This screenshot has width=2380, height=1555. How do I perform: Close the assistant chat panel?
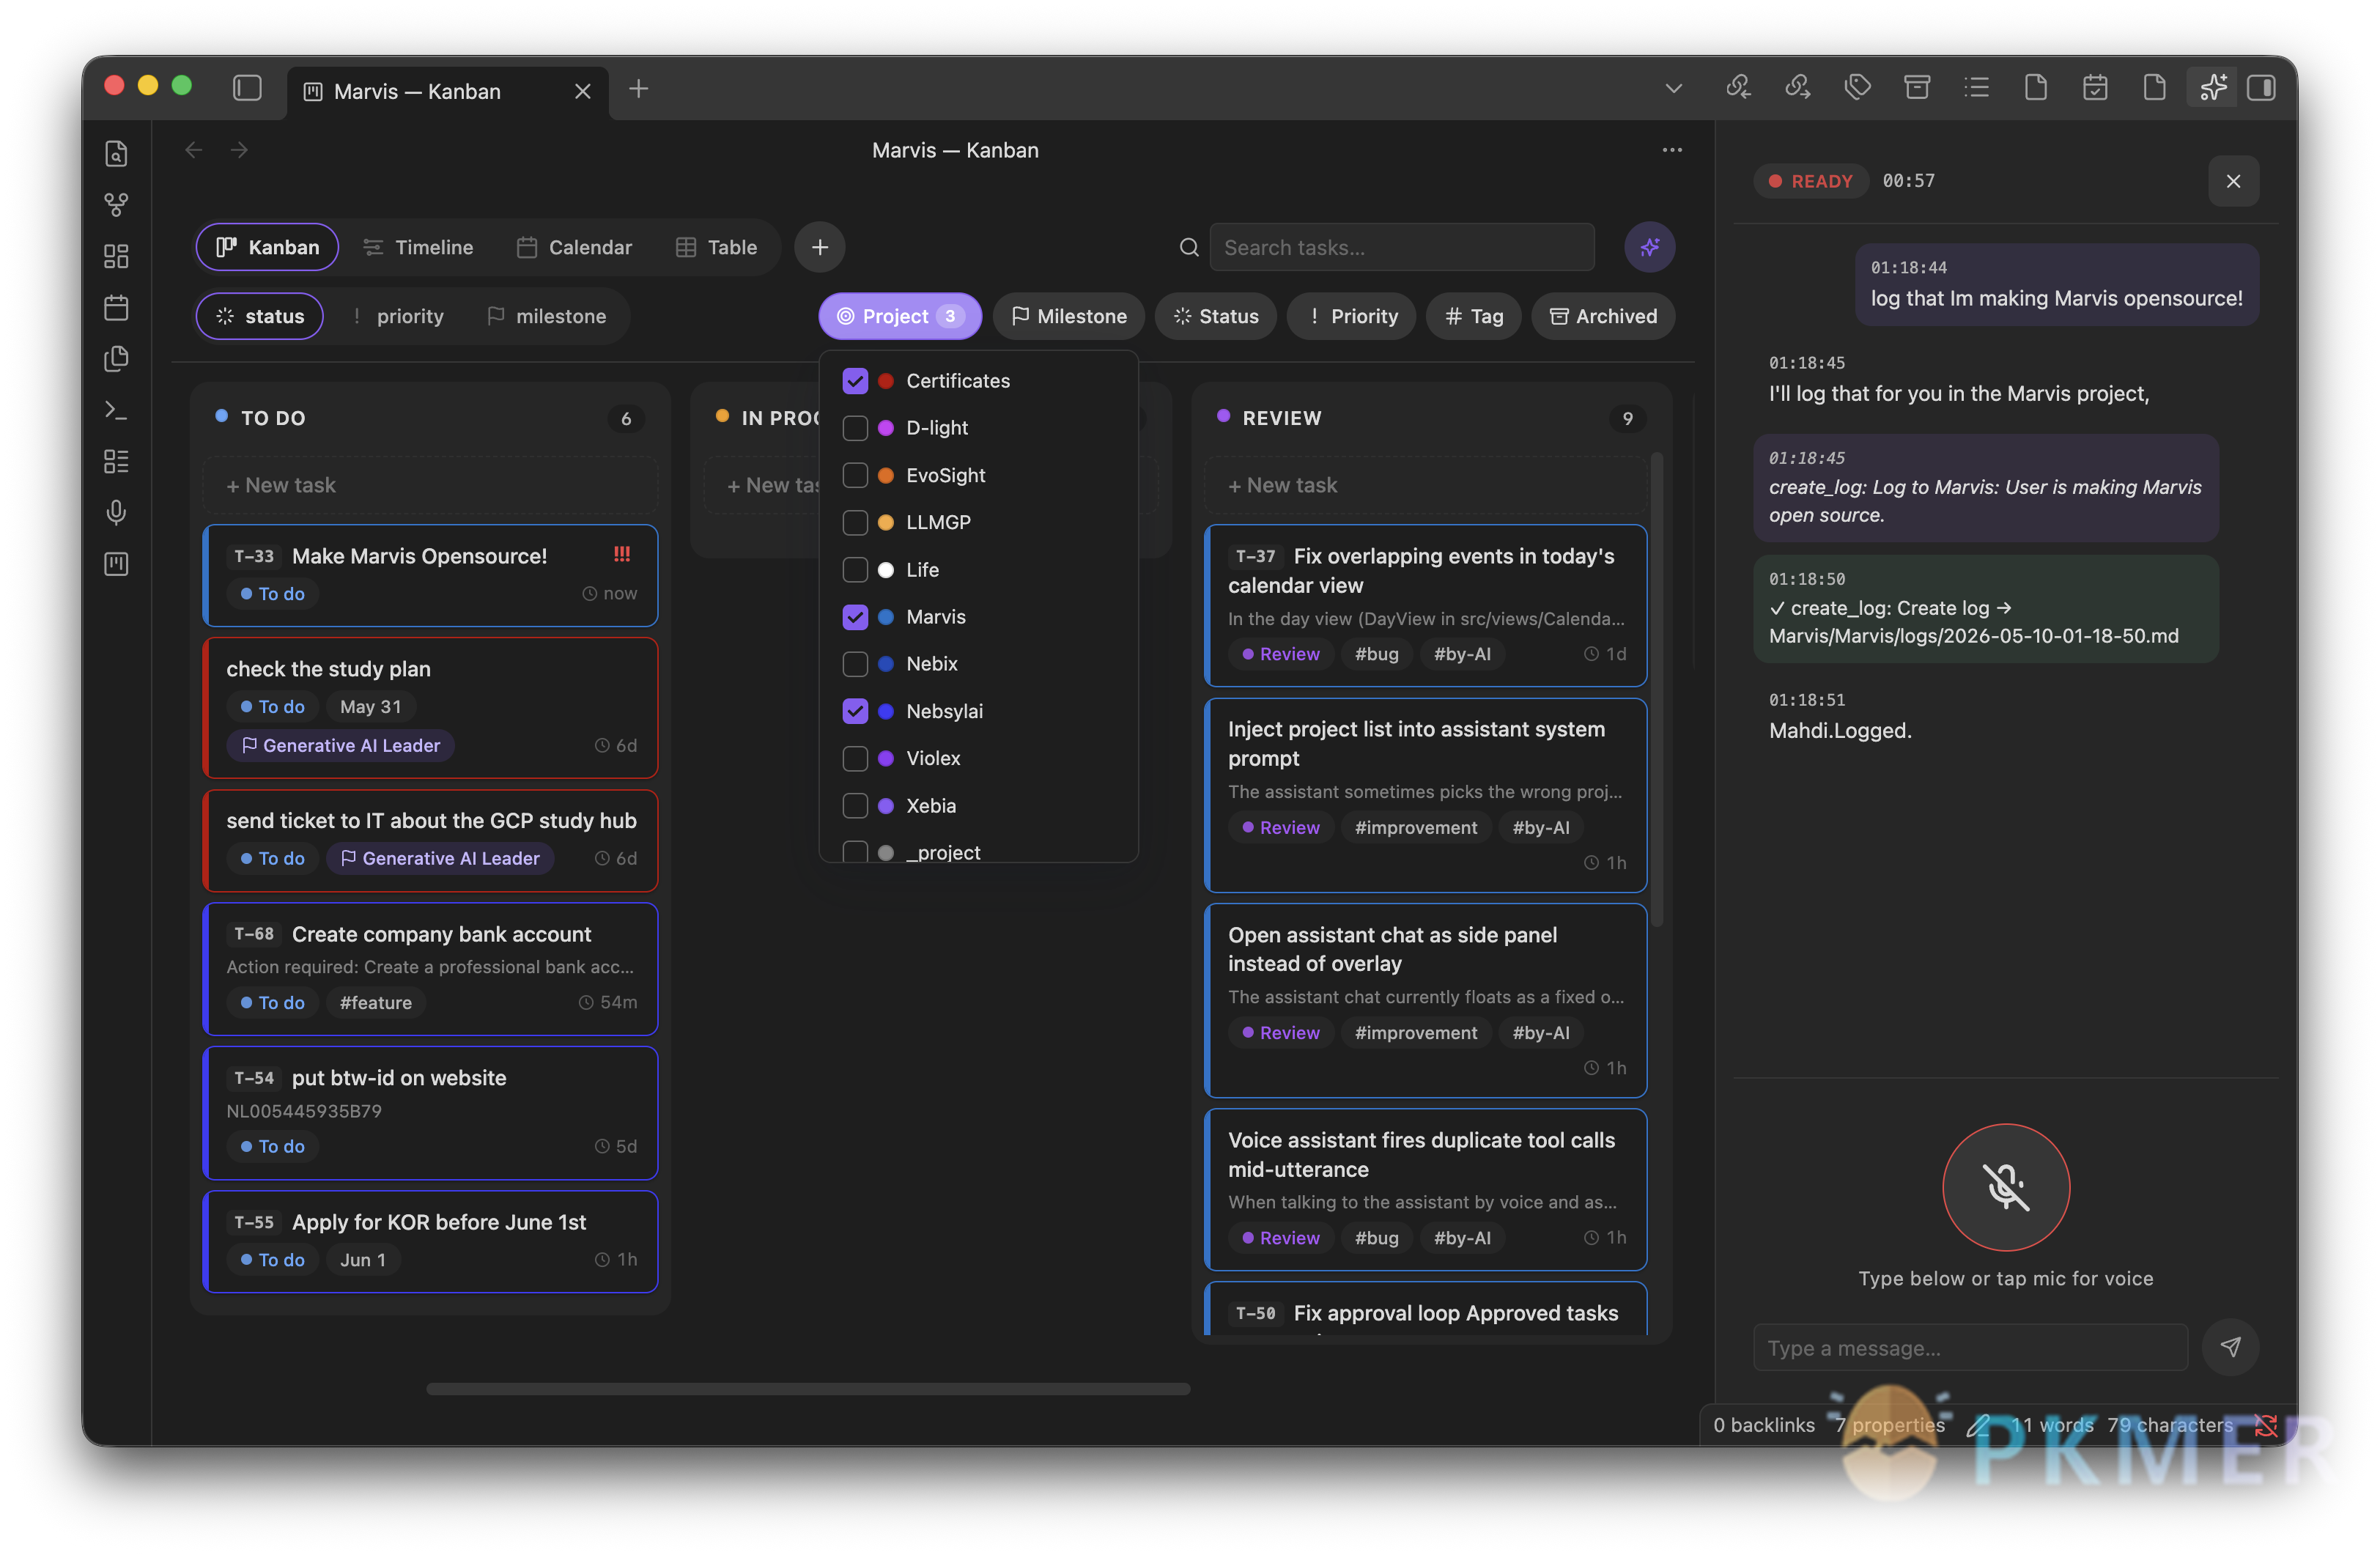(2233, 181)
